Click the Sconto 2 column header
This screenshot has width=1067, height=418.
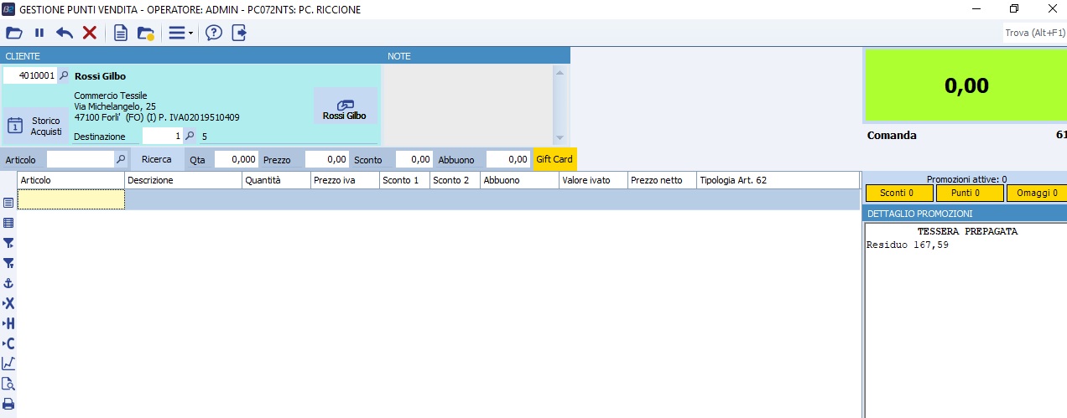click(455, 180)
